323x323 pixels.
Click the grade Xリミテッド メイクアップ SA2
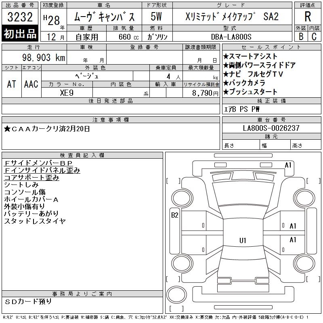click(x=232, y=17)
